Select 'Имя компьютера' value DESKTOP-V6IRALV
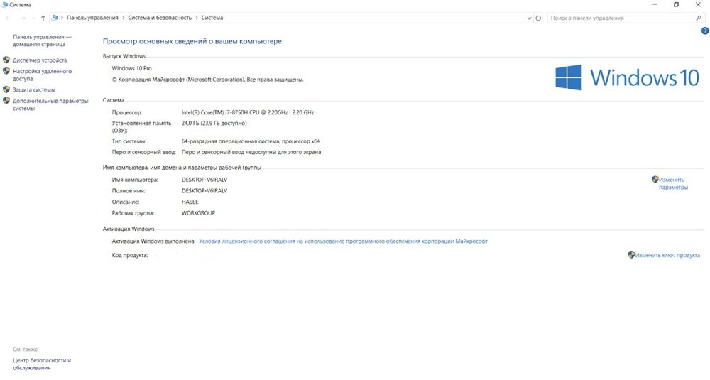The image size is (710, 380). [204, 180]
